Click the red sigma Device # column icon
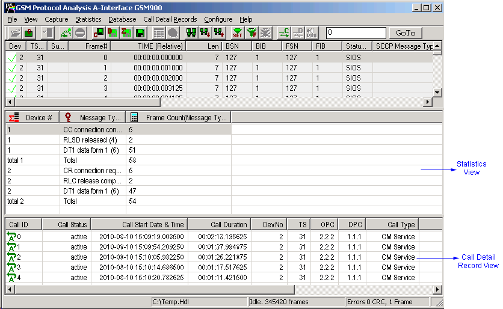Viewport: 503px width, 309px height. pos(14,118)
